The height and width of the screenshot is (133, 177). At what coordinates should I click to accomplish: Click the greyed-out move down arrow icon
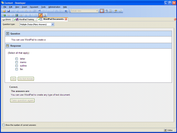pyautogui.click(x=30, y=15)
